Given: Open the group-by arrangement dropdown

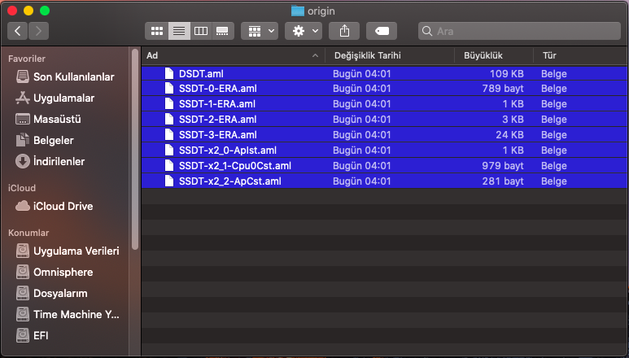Looking at the screenshot, I should [261, 31].
